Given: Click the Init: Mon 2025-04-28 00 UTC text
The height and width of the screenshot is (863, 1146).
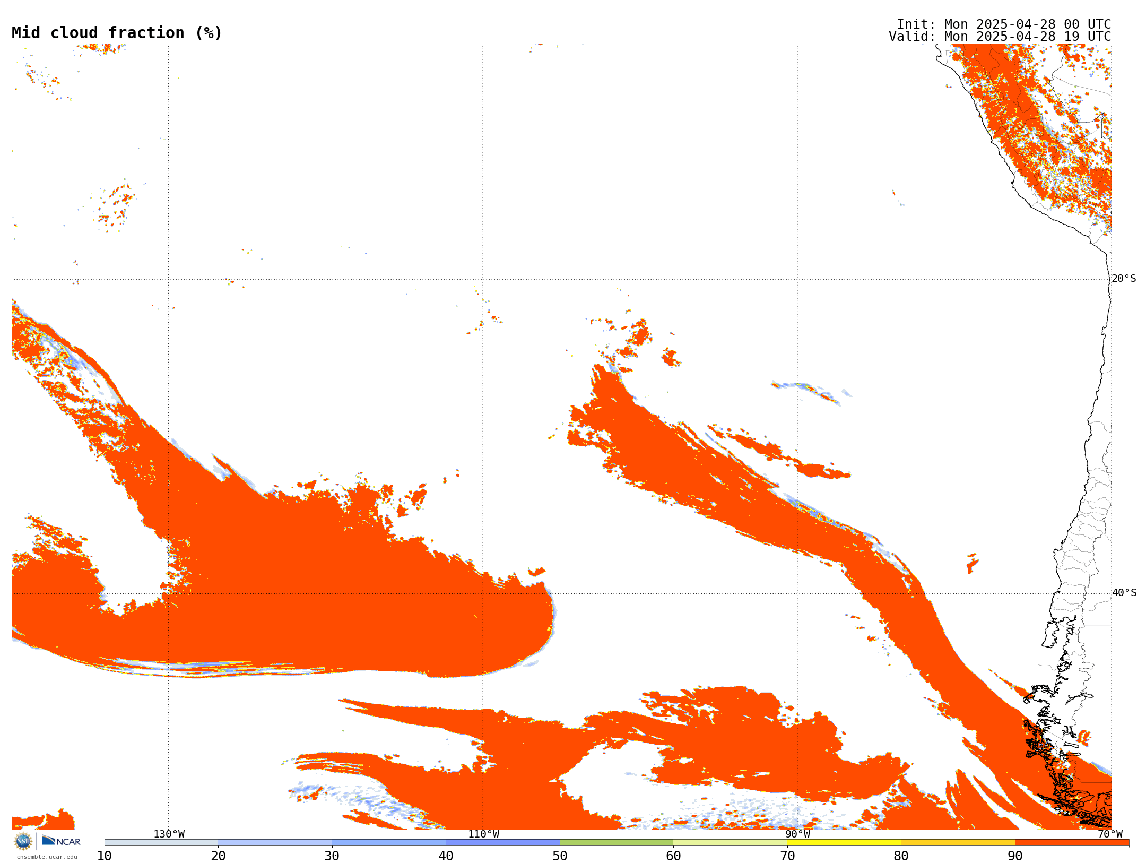Looking at the screenshot, I should tap(1004, 24).
